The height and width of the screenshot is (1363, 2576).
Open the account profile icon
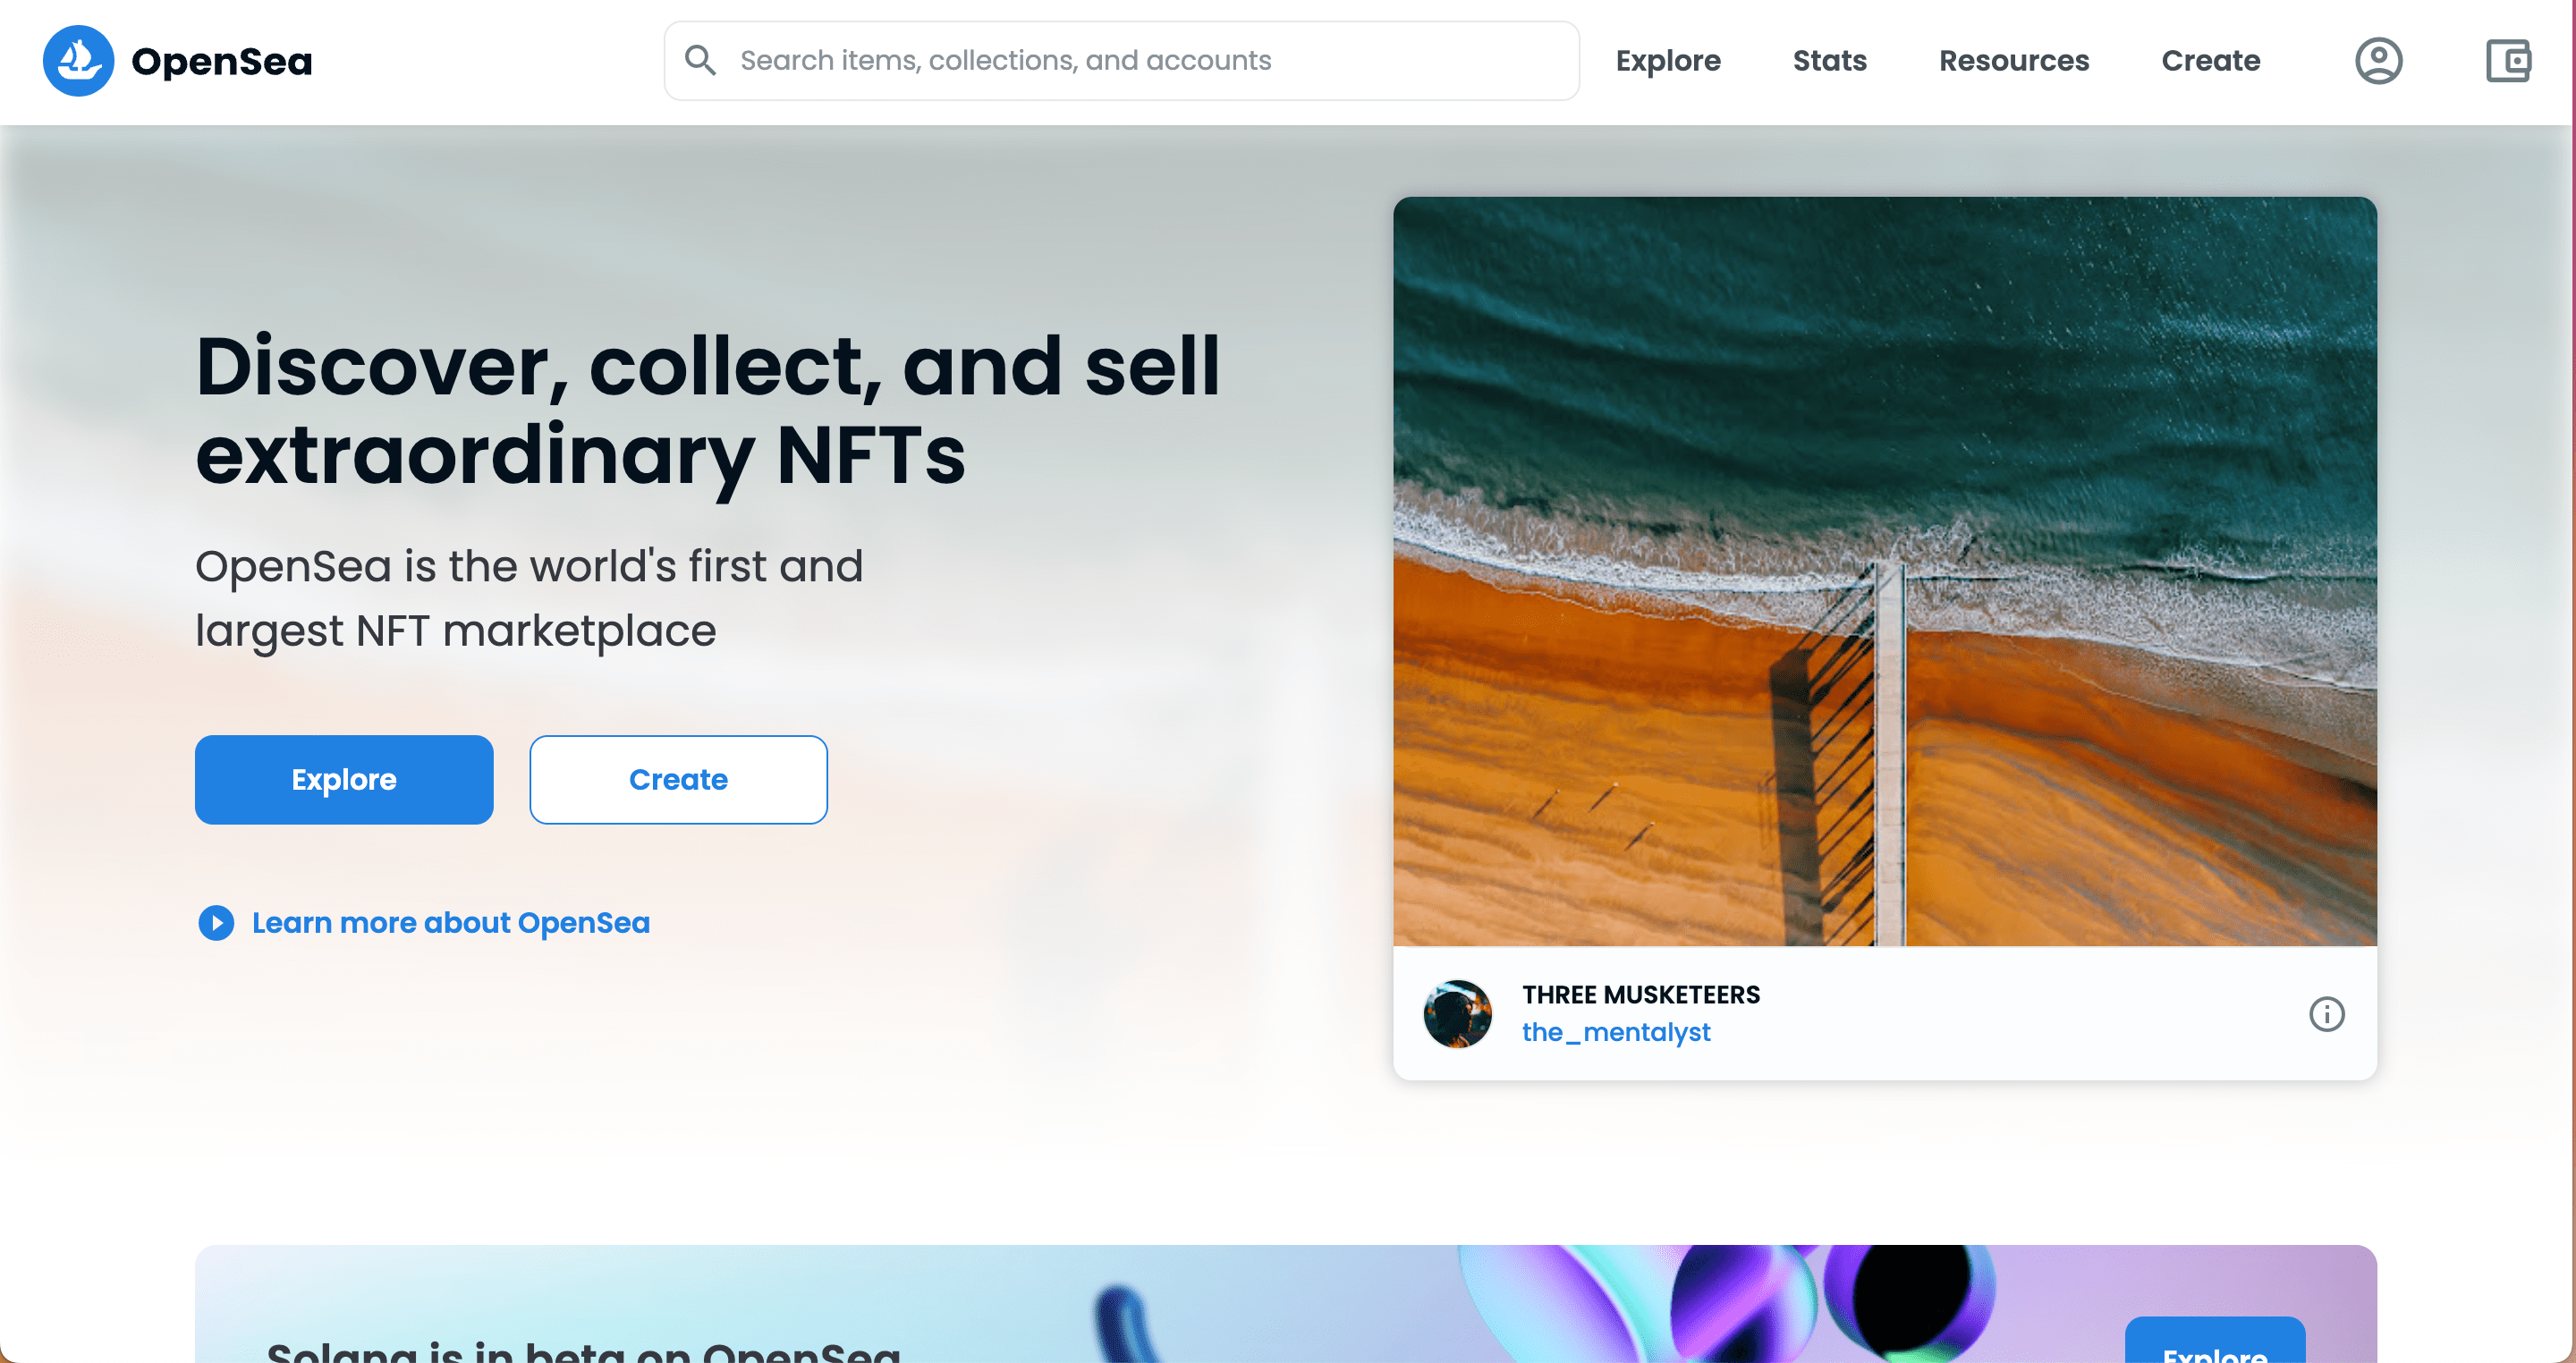[x=2377, y=61]
